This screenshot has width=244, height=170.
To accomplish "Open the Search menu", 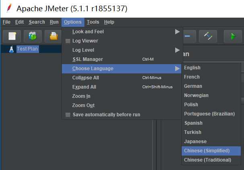I will coord(37,22).
